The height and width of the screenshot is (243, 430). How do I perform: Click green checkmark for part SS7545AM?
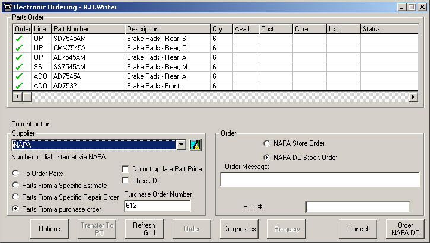(x=18, y=67)
